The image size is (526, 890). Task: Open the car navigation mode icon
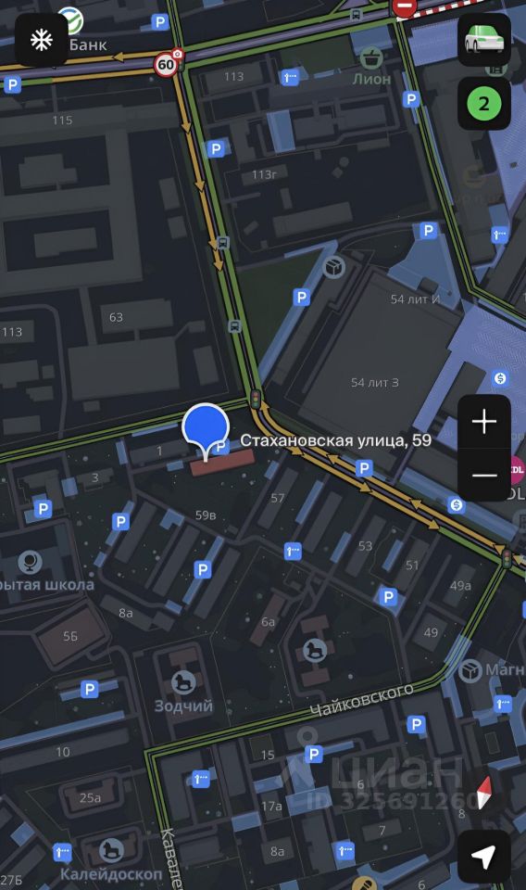[484, 40]
